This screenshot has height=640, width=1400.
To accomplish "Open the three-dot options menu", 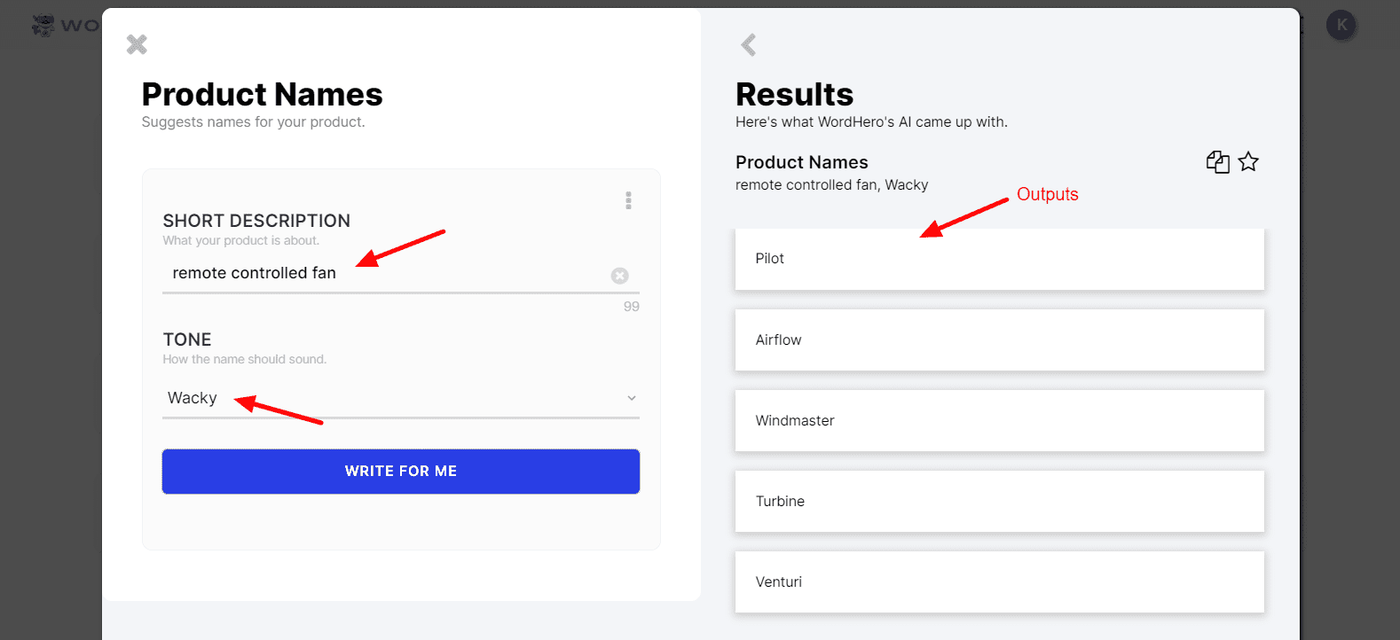I will click(x=628, y=200).
